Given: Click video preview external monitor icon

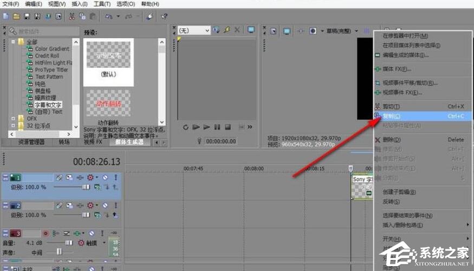Looking at the screenshot, I should coord(287,31).
